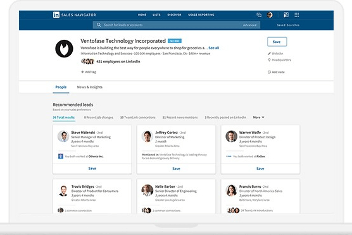Open Jeffrey Cortez's name link
Image resolution: width=352 pixels, height=235 pixels.
pyautogui.click(x=167, y=133)
